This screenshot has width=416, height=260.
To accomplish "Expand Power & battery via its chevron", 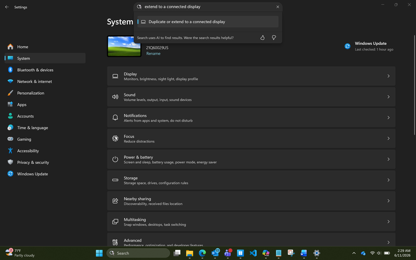I will (388, 159).
